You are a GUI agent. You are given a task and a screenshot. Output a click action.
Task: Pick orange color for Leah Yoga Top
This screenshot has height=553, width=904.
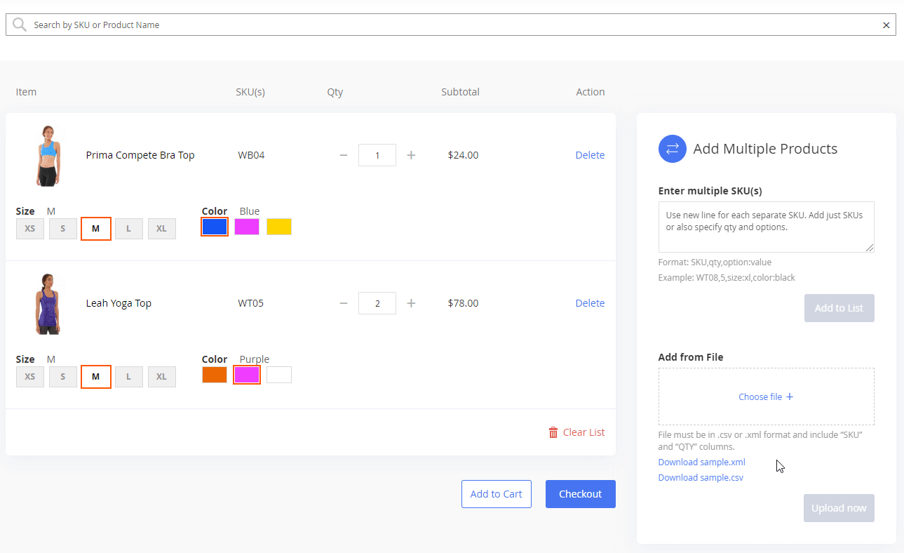point(215,375)
